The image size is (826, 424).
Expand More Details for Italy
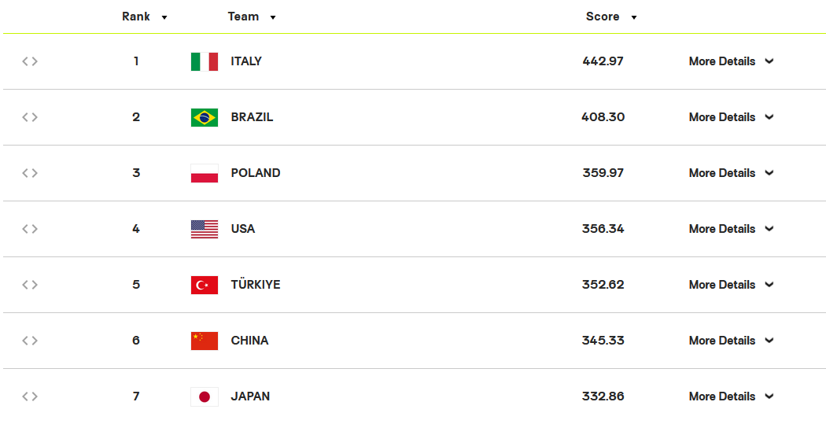[x=731, y=61]
